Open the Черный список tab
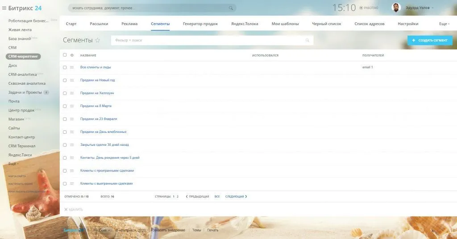Screen dimensions: 457x239 (326, 24)
